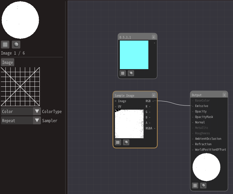This screenshot has width=233, height=194.
Task: Toggle plus button on 0.5,1,1 node
Action: 154,37
